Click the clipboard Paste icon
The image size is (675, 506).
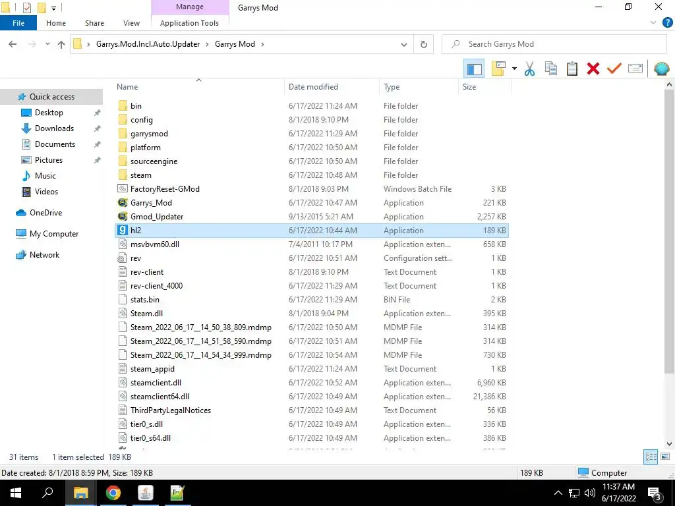point(572,69)
